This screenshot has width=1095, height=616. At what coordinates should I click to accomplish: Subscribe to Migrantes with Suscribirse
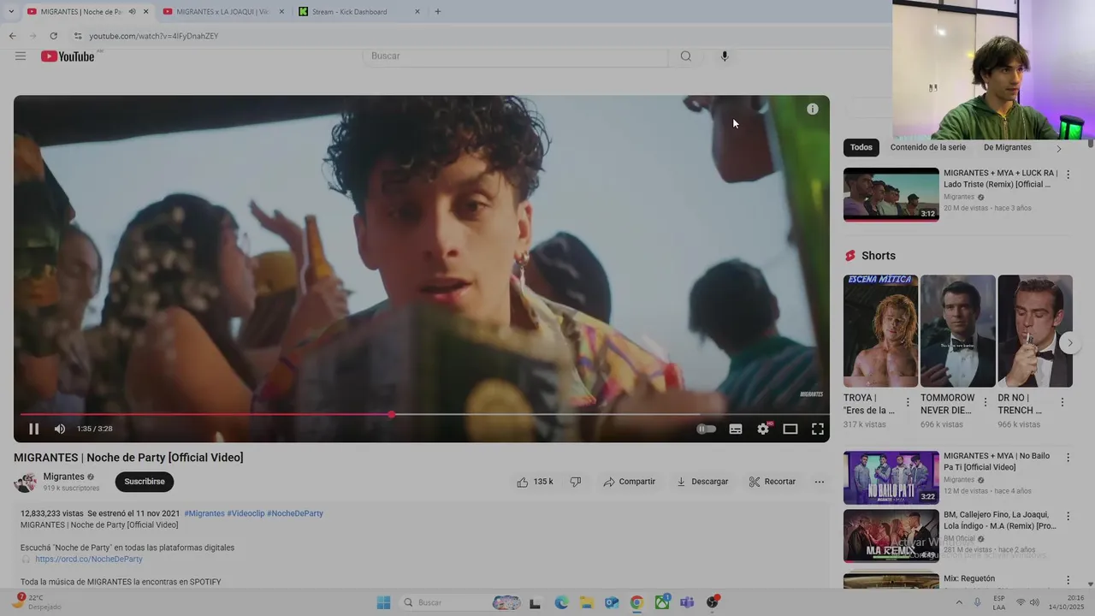point(145,482)
